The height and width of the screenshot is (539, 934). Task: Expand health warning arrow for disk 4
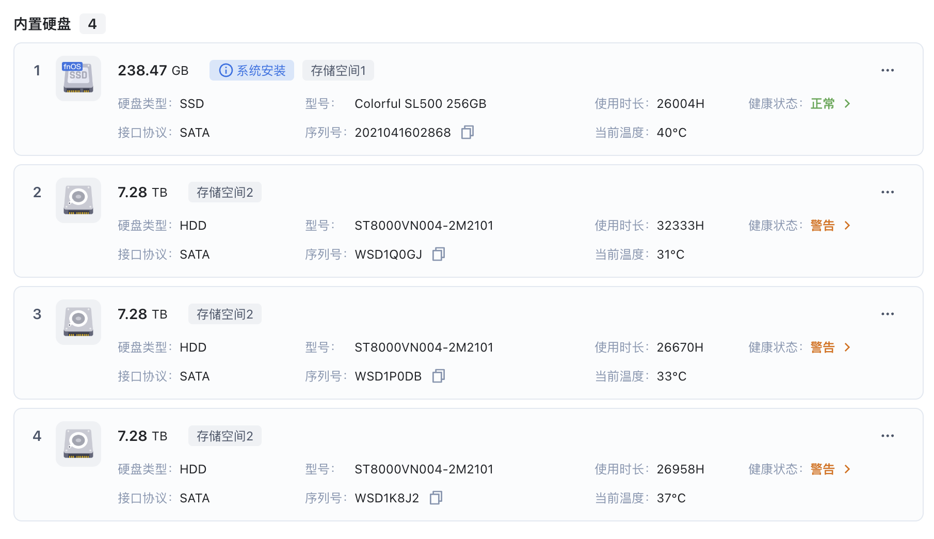point(847,469)
